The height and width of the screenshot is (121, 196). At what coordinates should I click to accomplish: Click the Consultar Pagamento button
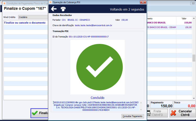[x=132, y=116]
